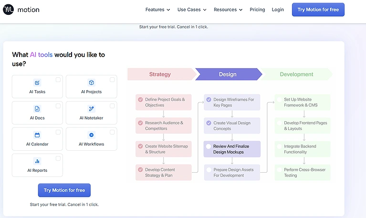This screenshot has height=218, width=366.
Task: Select the AI Notetaker pen icon
Action: (x=91, y=109)
